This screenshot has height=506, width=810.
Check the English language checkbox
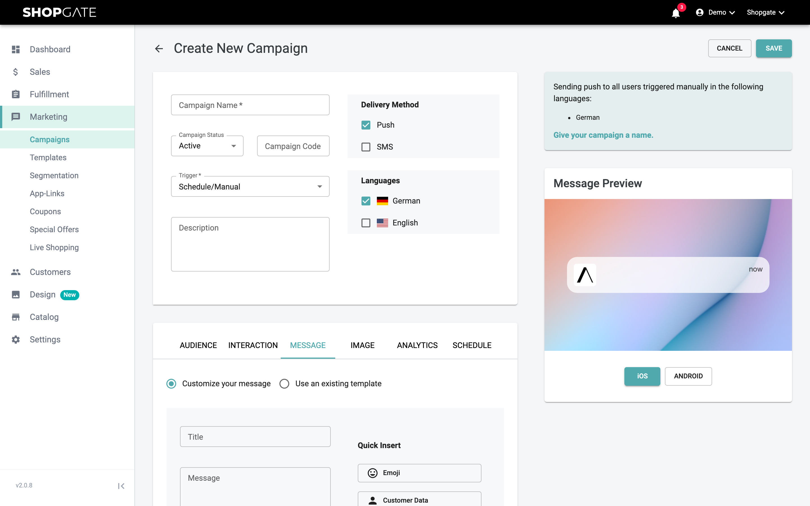click(366, 223)
